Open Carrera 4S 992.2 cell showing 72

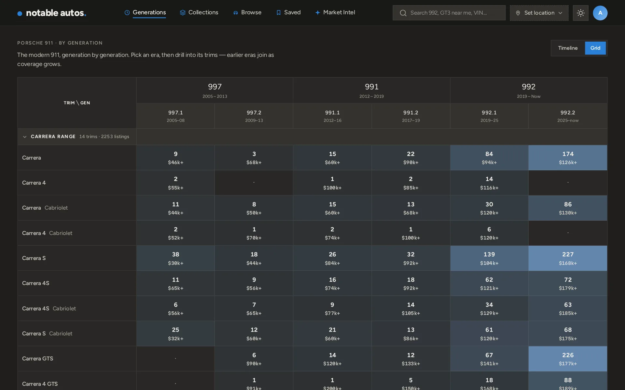(x=568, y=283)
